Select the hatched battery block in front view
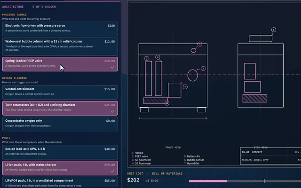 [156, 101]
